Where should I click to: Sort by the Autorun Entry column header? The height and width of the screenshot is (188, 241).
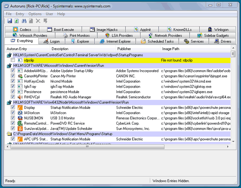click(27, 49)
